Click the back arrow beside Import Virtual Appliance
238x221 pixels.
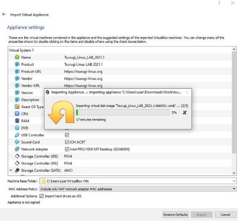tap(4, 14)
